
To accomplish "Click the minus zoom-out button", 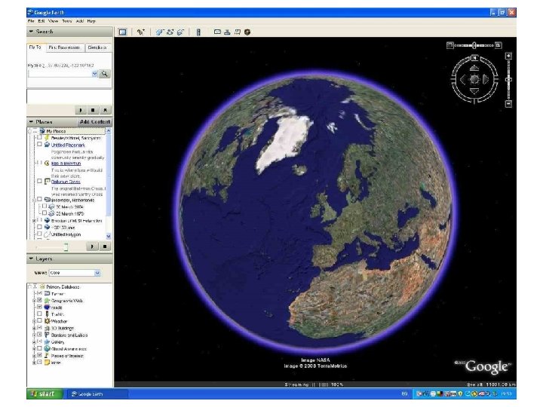I will pyautogui.click(x=508, y=104).
